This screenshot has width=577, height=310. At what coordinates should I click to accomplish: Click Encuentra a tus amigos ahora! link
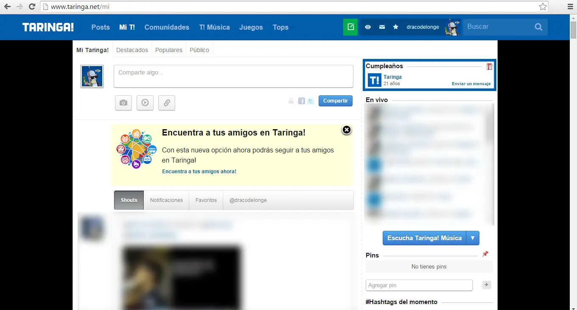click(199, 172)
